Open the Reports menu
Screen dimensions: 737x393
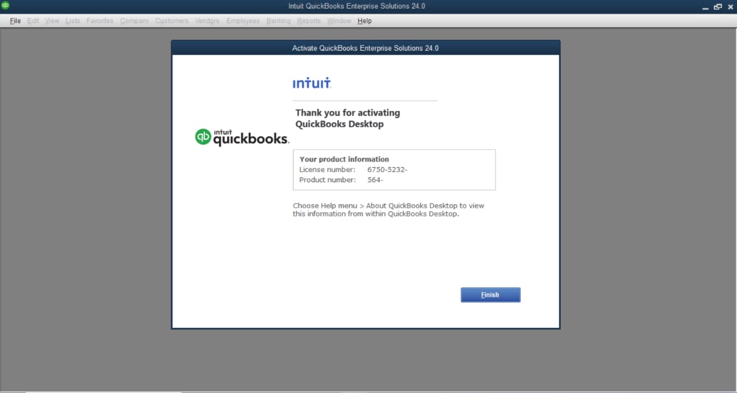[x=309, y=21]
